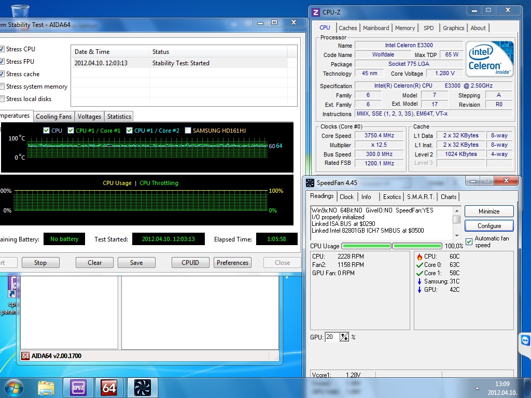
Task: Enable SAMSUNG HD161HJ temperature graph checkbox
Action: pyautogui.click(x=188, y=131)
